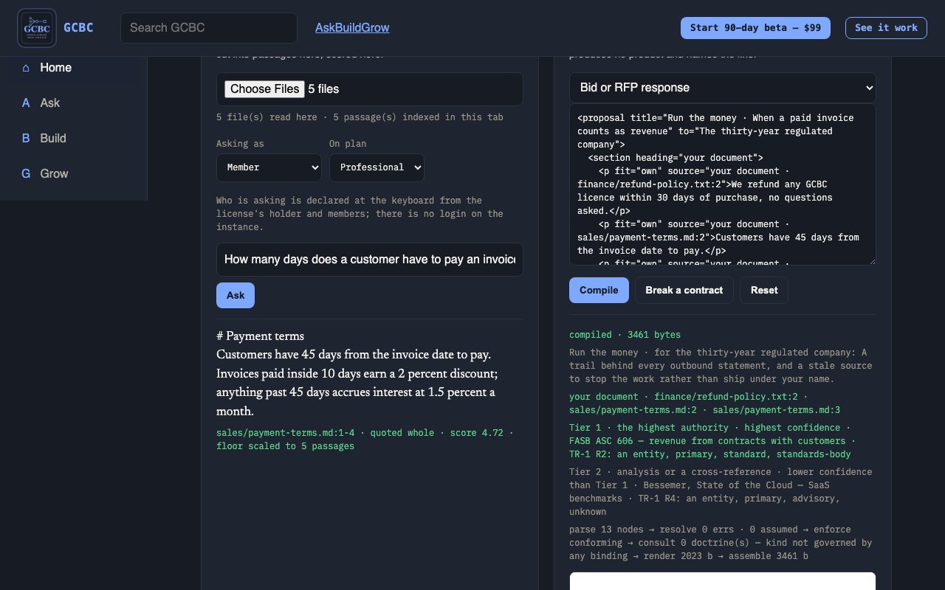Click the GCBC logo image
Image resolution: width=945 pixels, height=590 pixels.
[x=37, y=28]
